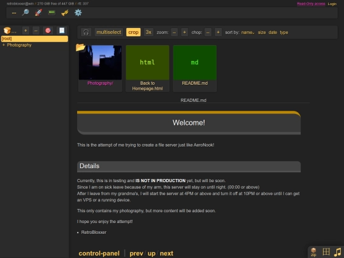Image resolution: width=344 pixels, height=258 pixels.
Task: Download folder as zip icon
Action: click(313, 252)
